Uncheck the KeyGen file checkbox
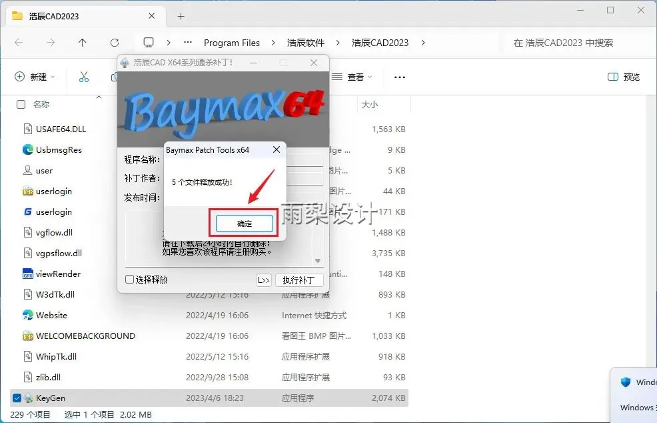657x423 pixels. [x=17, y=398]
